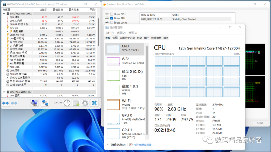Switch to the 应用历史记录 tab
This screenshot has height=152, width=271.
[x=127, y=38]
